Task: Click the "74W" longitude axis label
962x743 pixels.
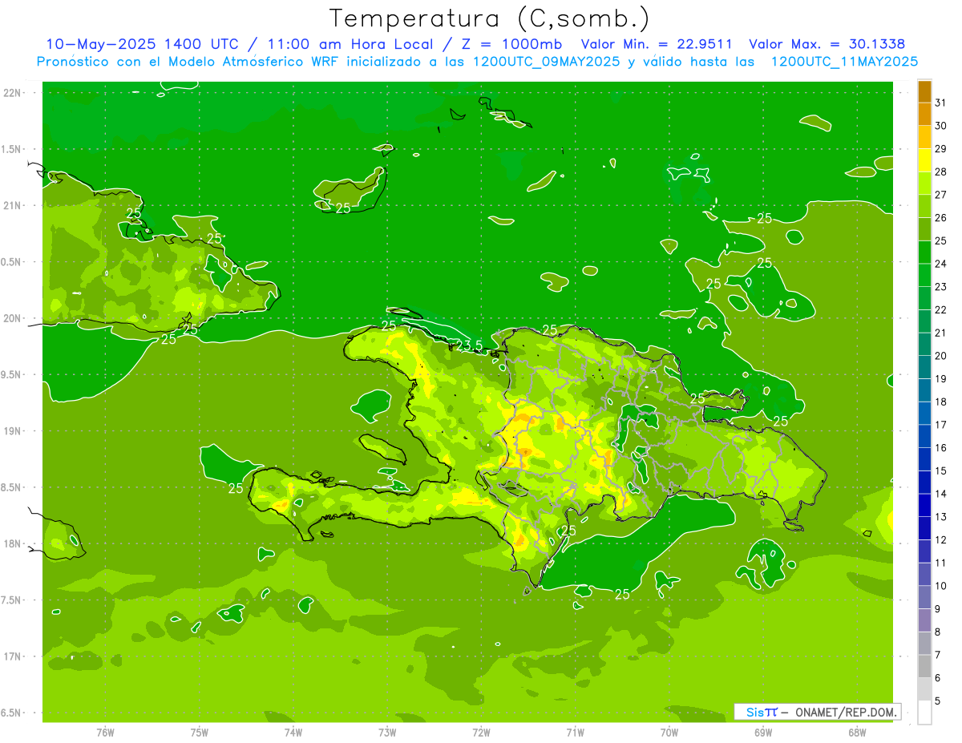Action: [293, 733]
